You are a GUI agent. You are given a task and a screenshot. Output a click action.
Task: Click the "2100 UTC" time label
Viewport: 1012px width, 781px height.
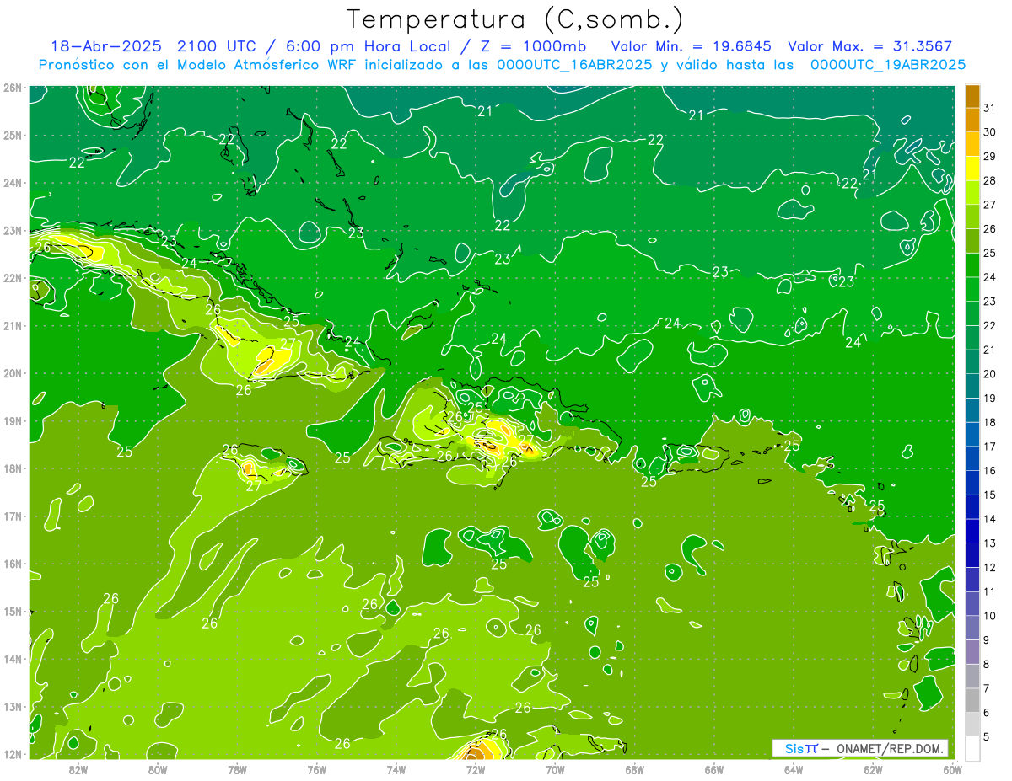pyautogui.click(x=218, y=46)
